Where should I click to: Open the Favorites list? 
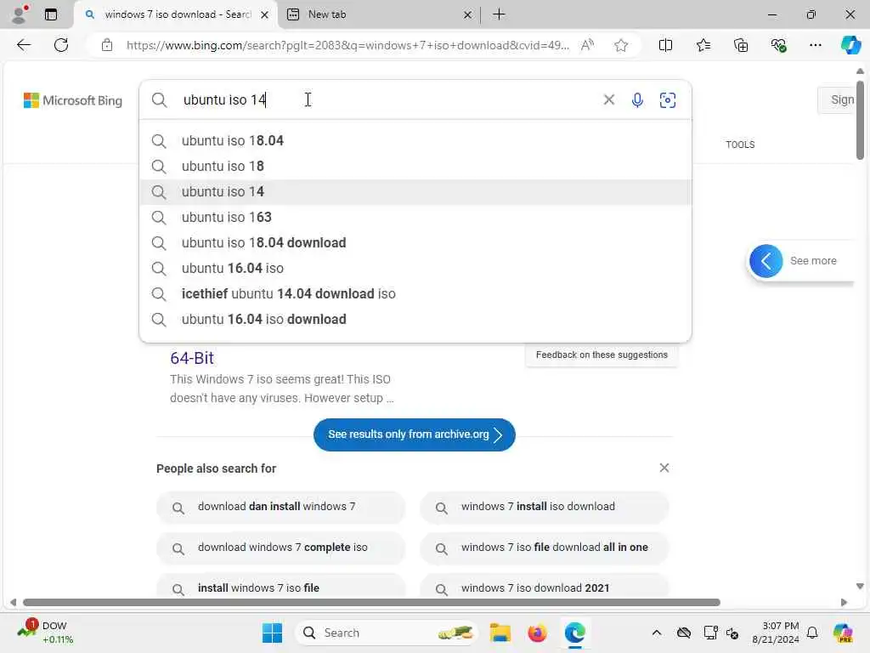(703, 45)
